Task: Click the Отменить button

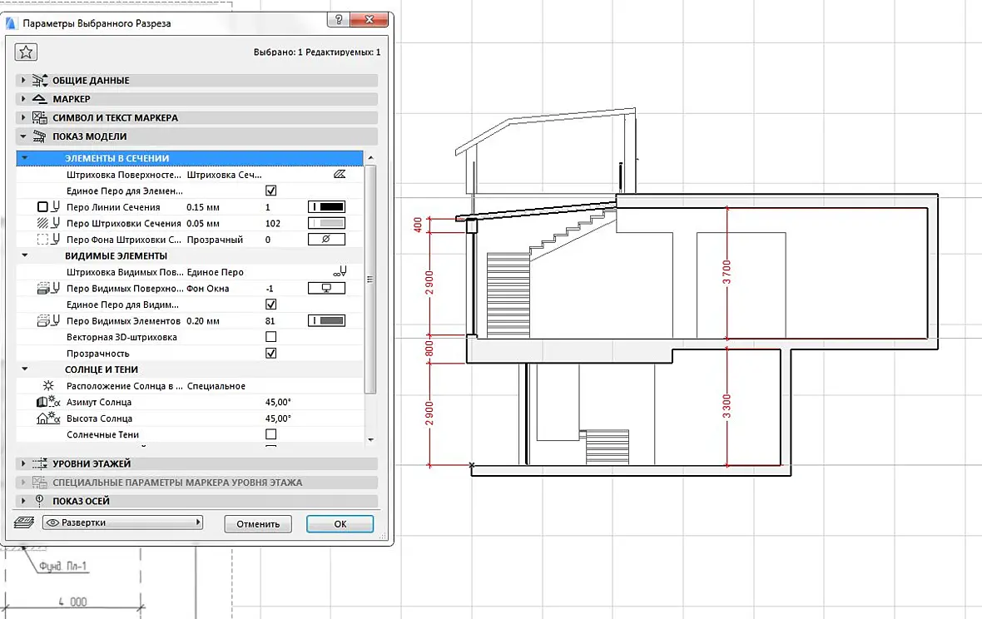Action: (x=258, y=524)
